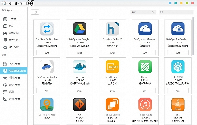
Task: Click the "docker-ce" name text
Action: pos(80,77)
